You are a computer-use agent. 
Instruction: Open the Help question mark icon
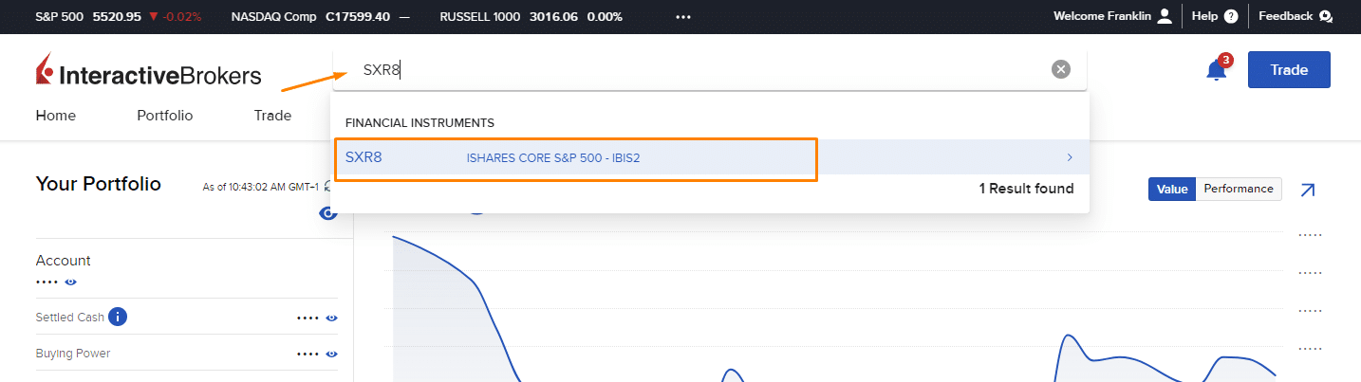(1231, 16)
